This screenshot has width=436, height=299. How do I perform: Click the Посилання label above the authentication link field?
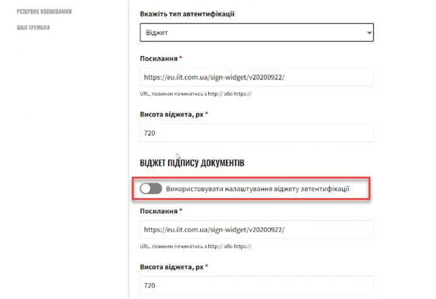click(x=158, y=58)
